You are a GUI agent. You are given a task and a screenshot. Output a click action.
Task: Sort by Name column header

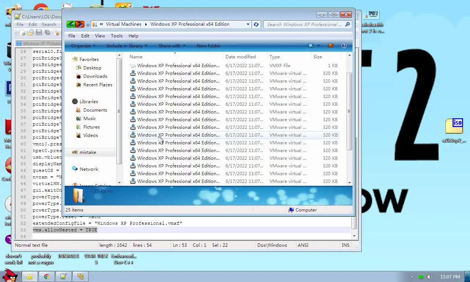pyautogui.click(x=175, y=57)
